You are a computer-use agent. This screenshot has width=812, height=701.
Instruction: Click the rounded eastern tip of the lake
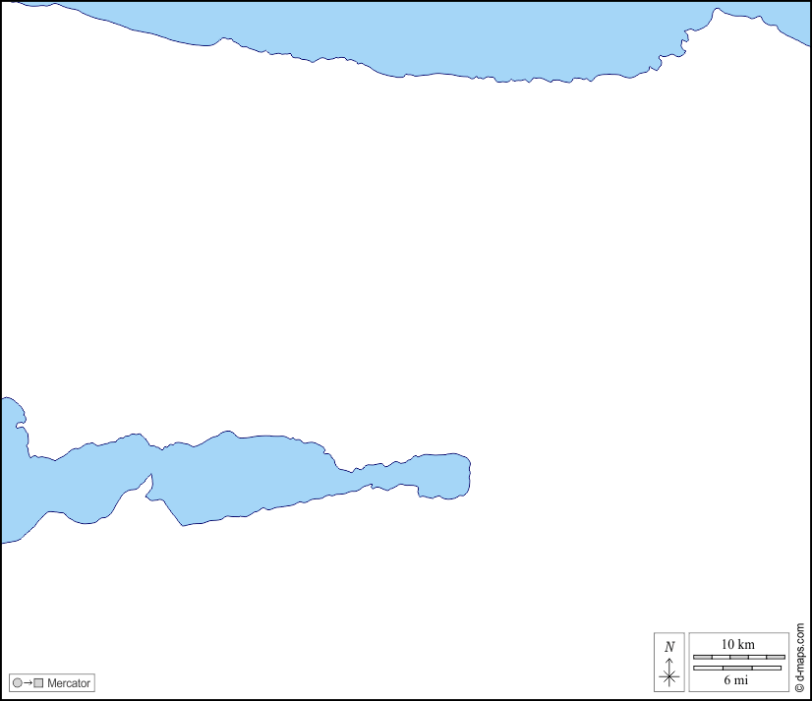pyautogui.click(x=457, y=477)
